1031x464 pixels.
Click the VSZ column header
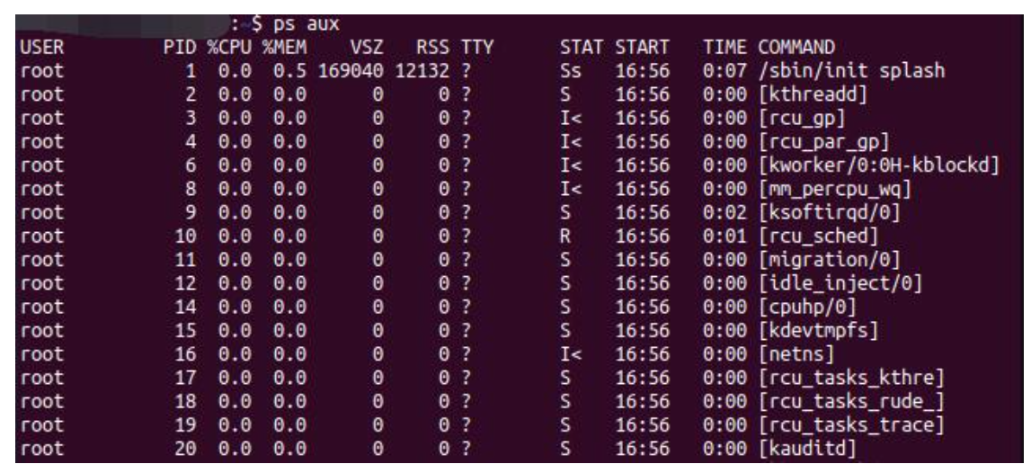point(369,46)
